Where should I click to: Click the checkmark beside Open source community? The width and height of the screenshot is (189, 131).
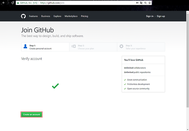coord(125,89)
